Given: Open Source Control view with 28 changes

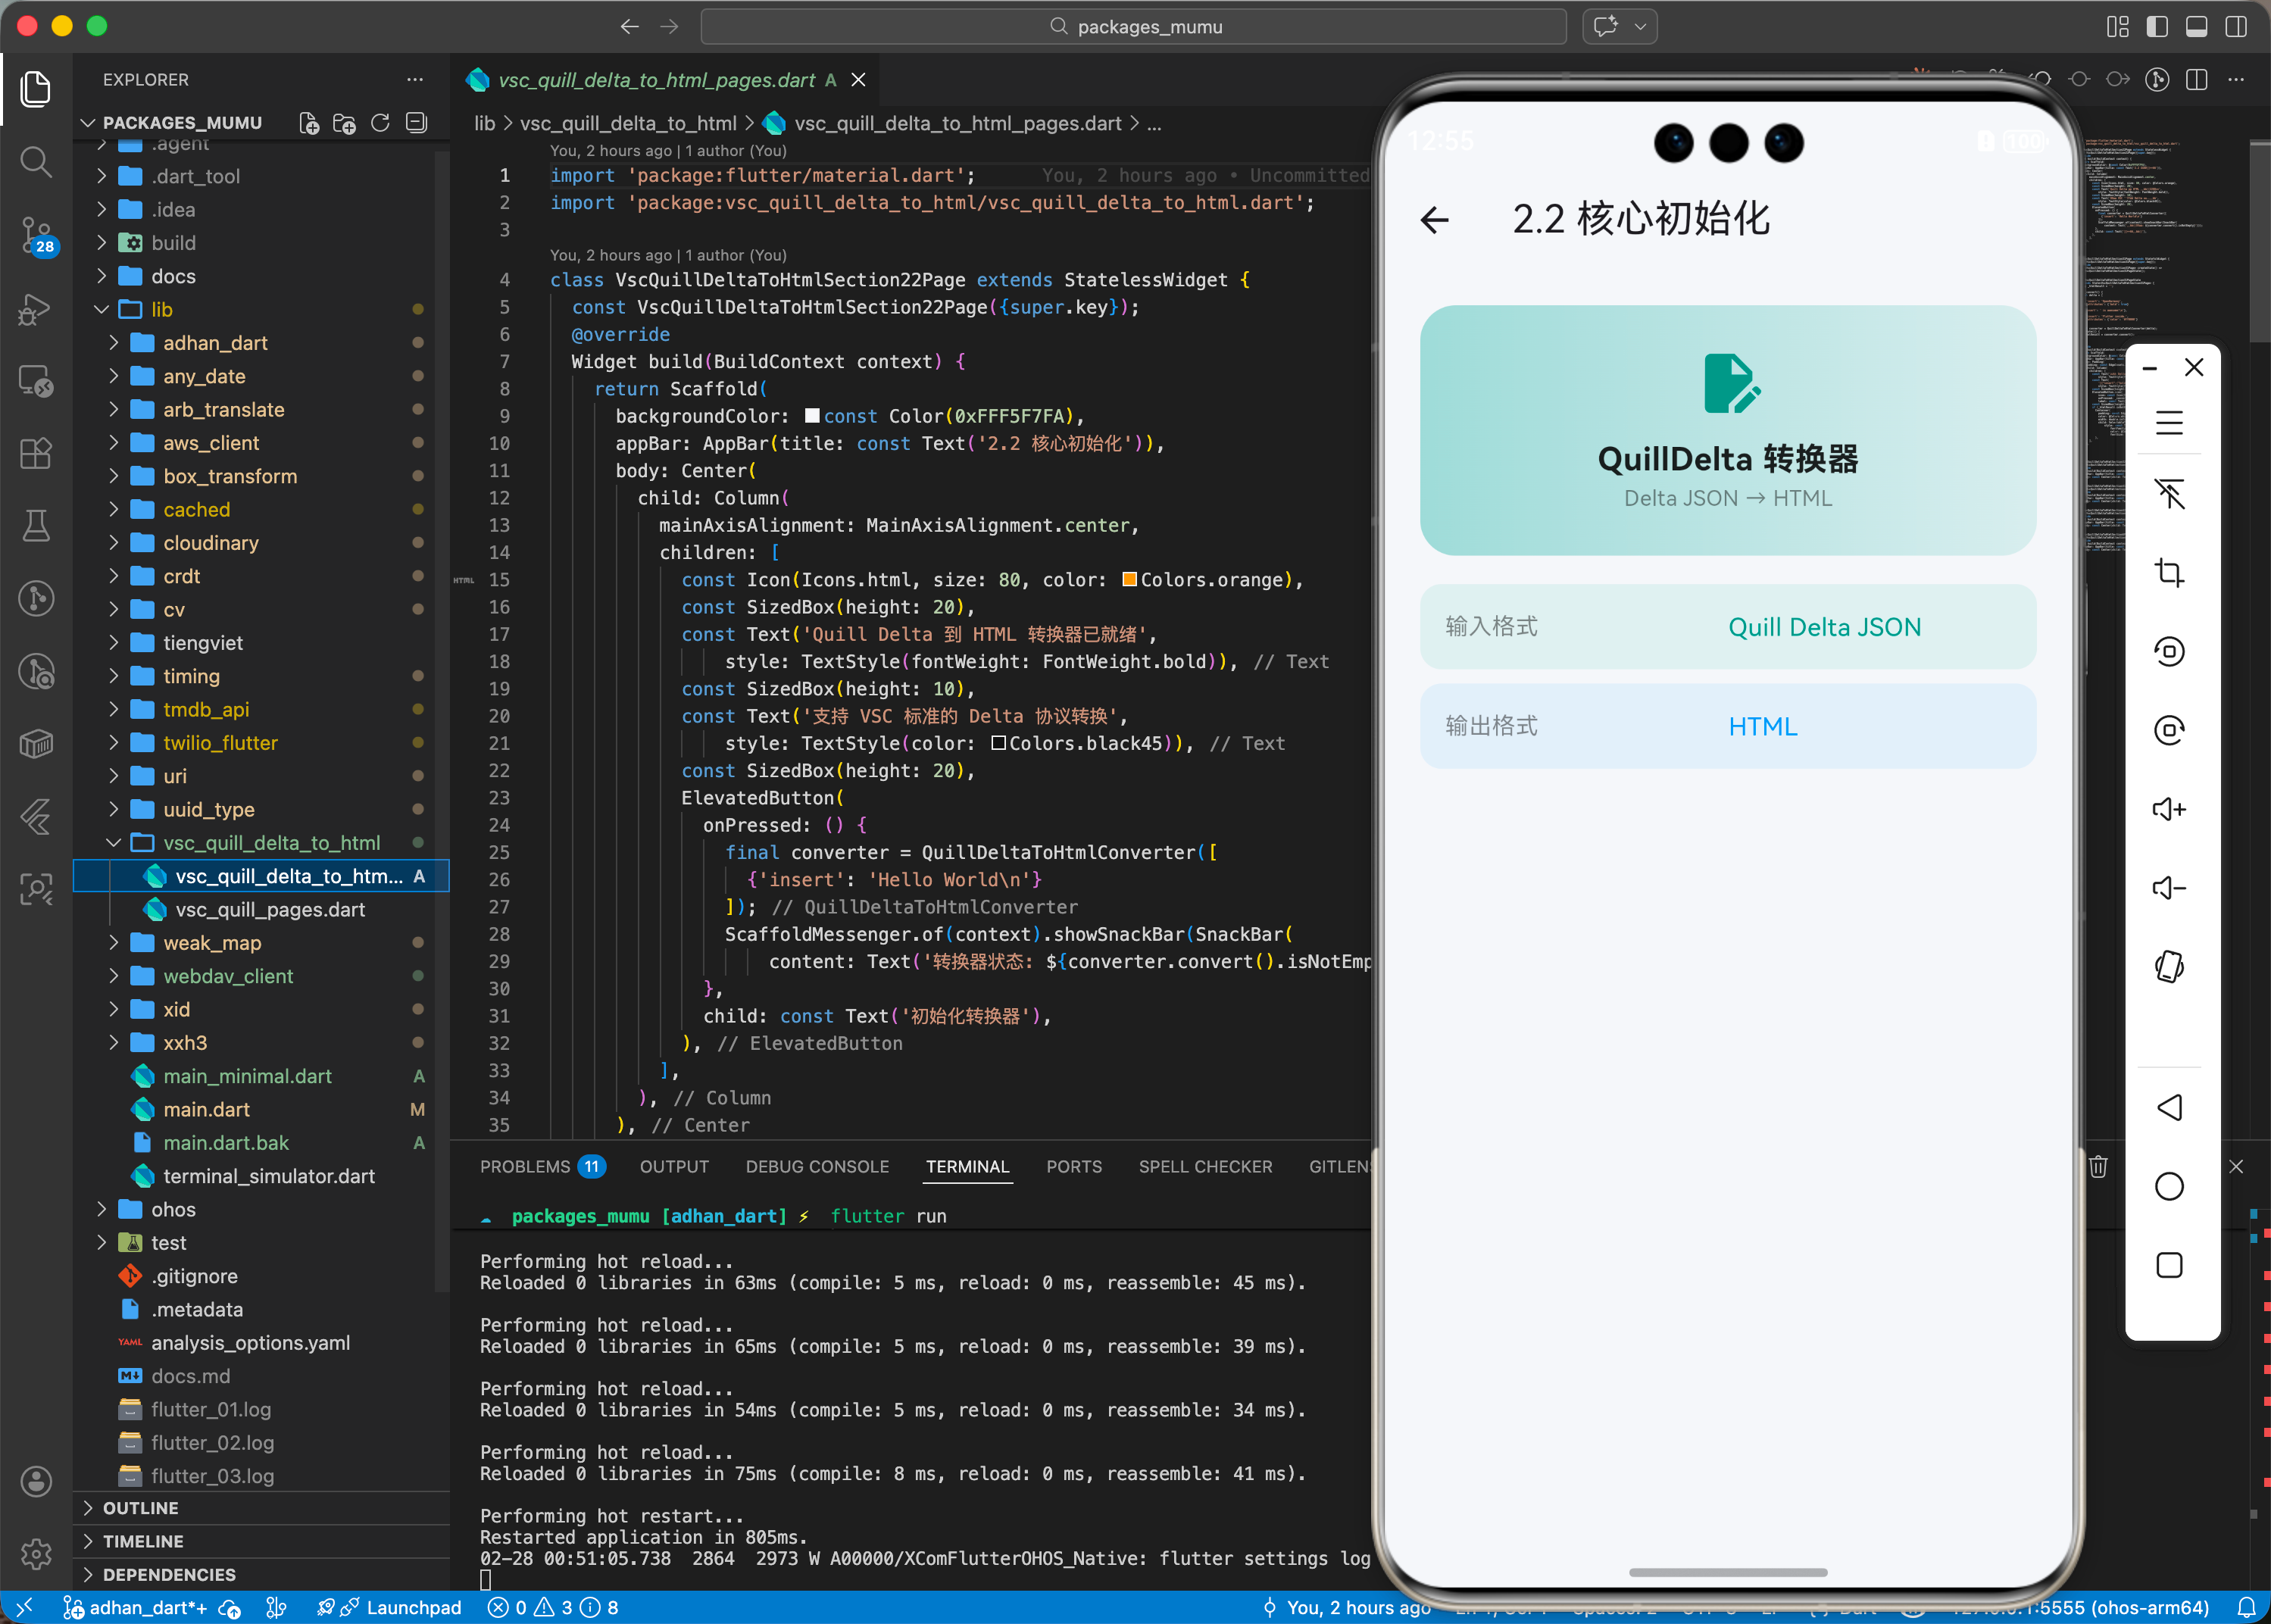Looking at the screenshot, I should tap(36, 235).
